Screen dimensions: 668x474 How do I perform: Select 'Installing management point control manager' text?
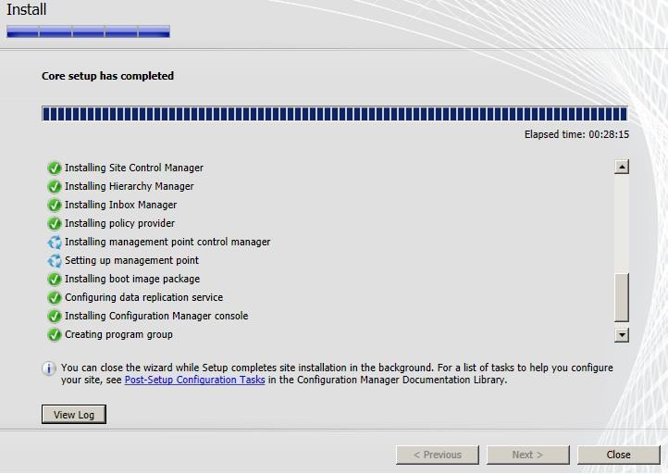(167, 243)
